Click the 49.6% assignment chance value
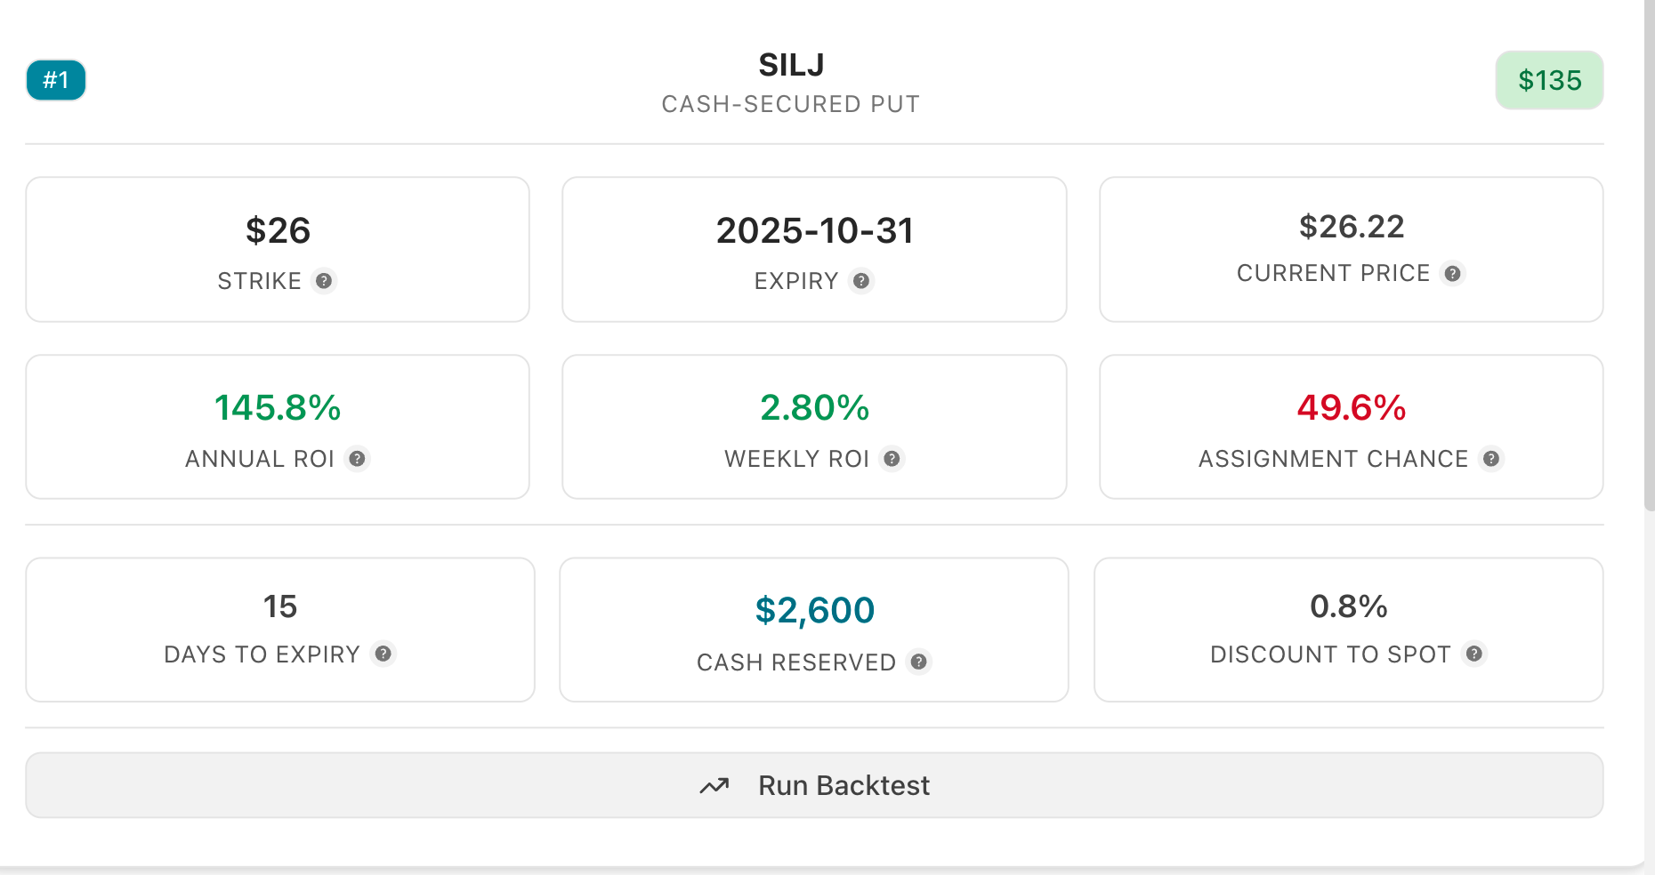 pyautogui.click(x=1351, y=408)
